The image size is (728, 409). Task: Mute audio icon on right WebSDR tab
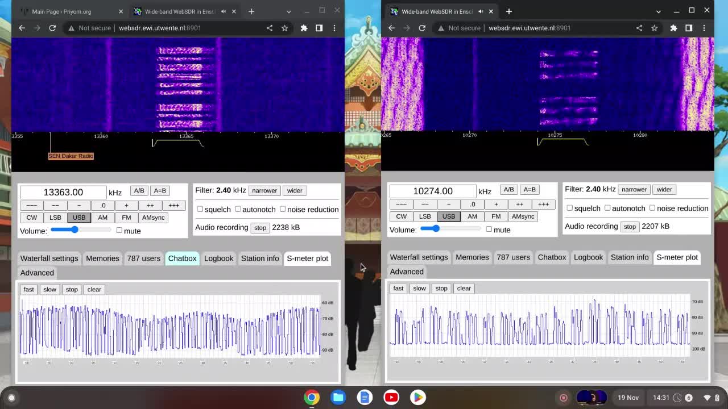tap(481, 11)
